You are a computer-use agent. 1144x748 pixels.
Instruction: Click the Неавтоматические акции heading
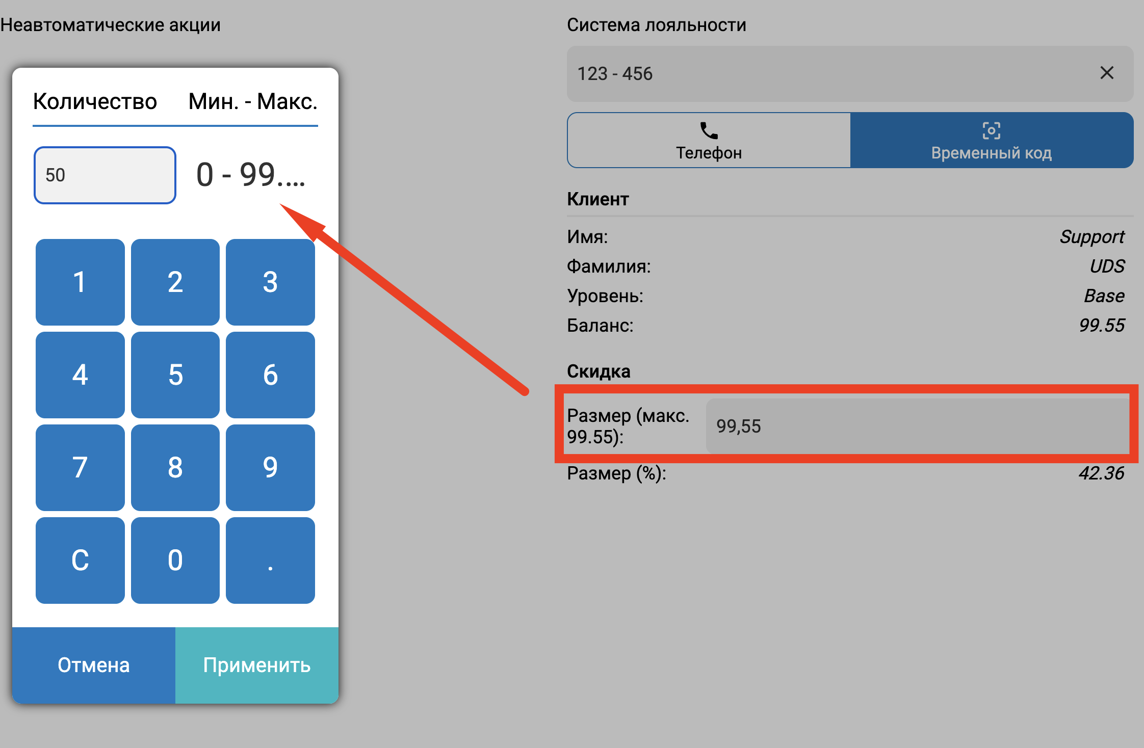click(x=110, y=24)
